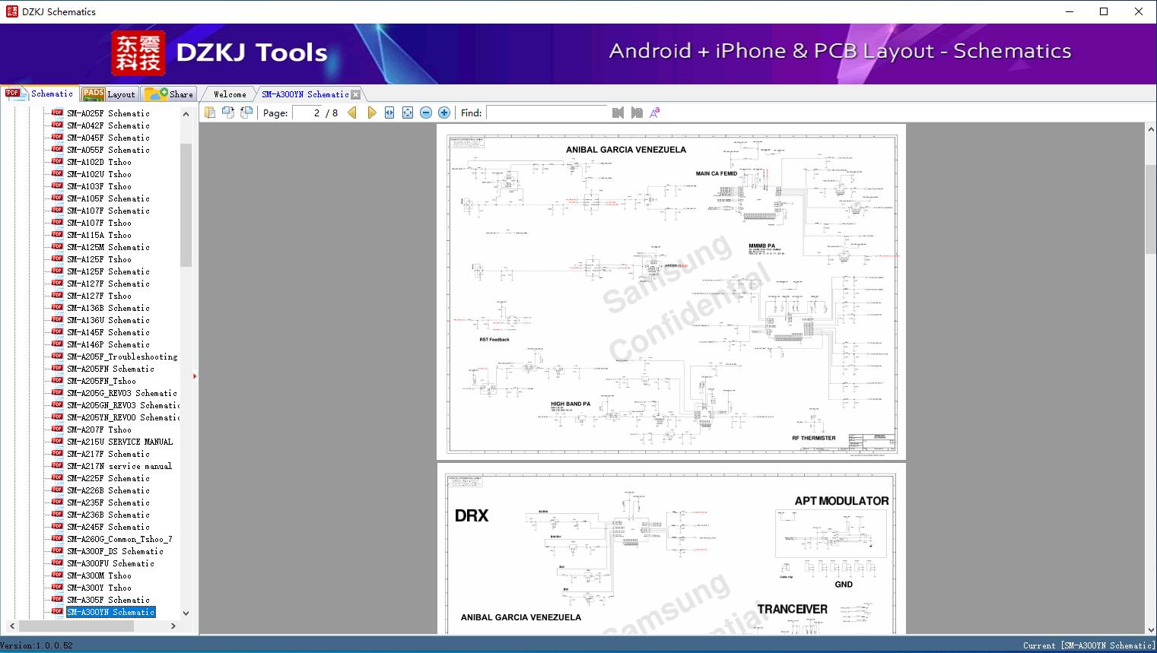The image size is (1157, 653).
Task: Open SM-A300F_DS Schematic entry
Action: pyautogui.click(x=115, y=551)
